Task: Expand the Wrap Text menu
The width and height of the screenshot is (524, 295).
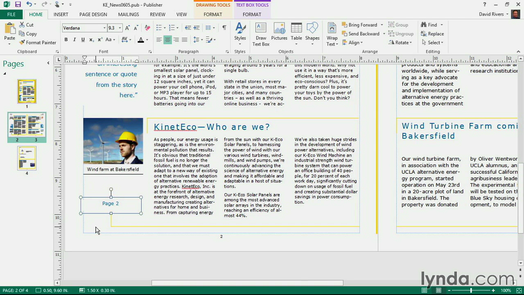Action: point(332,34)
